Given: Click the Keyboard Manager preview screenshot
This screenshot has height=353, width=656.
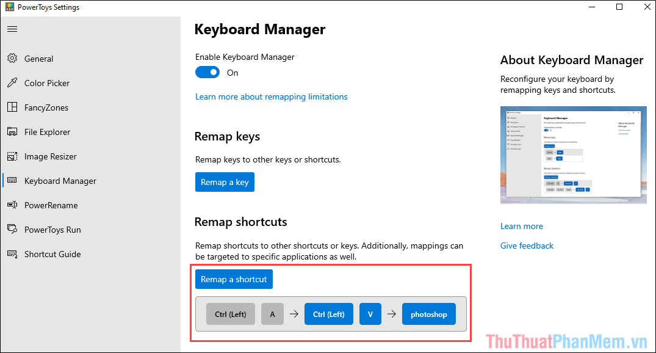Looking at the screenshot, I should click(572, 155).
